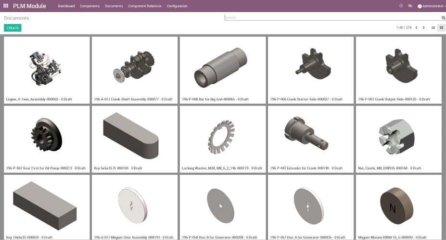446x240 pixels.
Task: Go to next page of documents
Action: tap(423, 28)
